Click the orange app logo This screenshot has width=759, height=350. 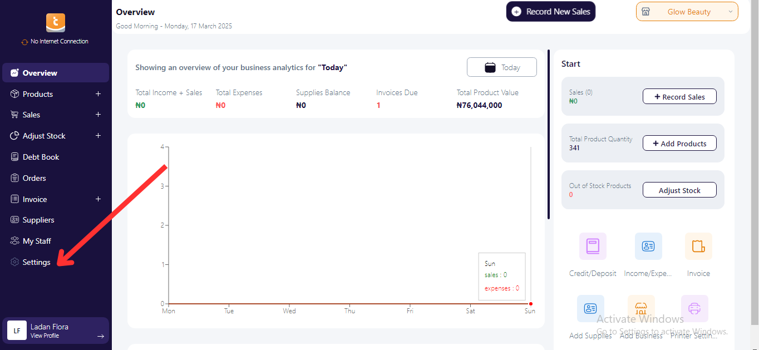coord(56,23)
